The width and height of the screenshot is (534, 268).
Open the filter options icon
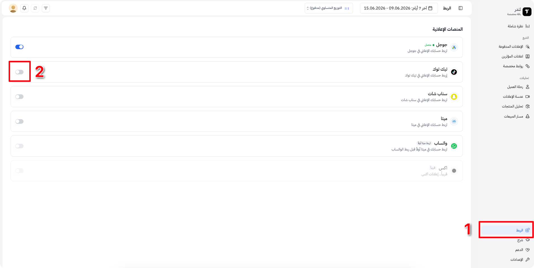(x=46, y=8)
